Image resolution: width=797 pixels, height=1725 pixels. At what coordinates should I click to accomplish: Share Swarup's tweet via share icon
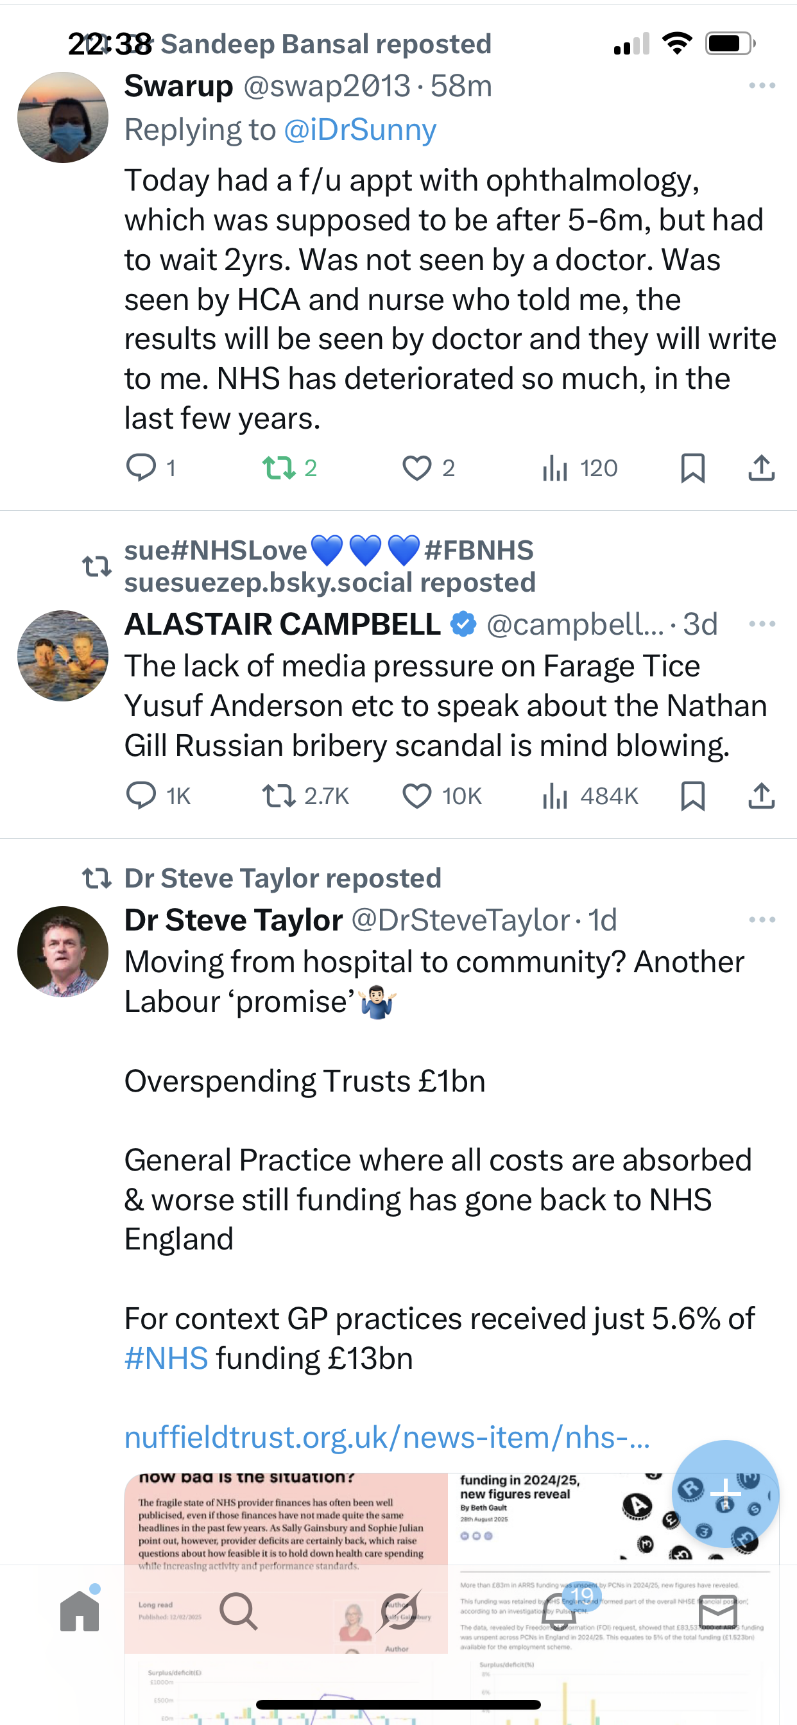[x=761, y=467]
